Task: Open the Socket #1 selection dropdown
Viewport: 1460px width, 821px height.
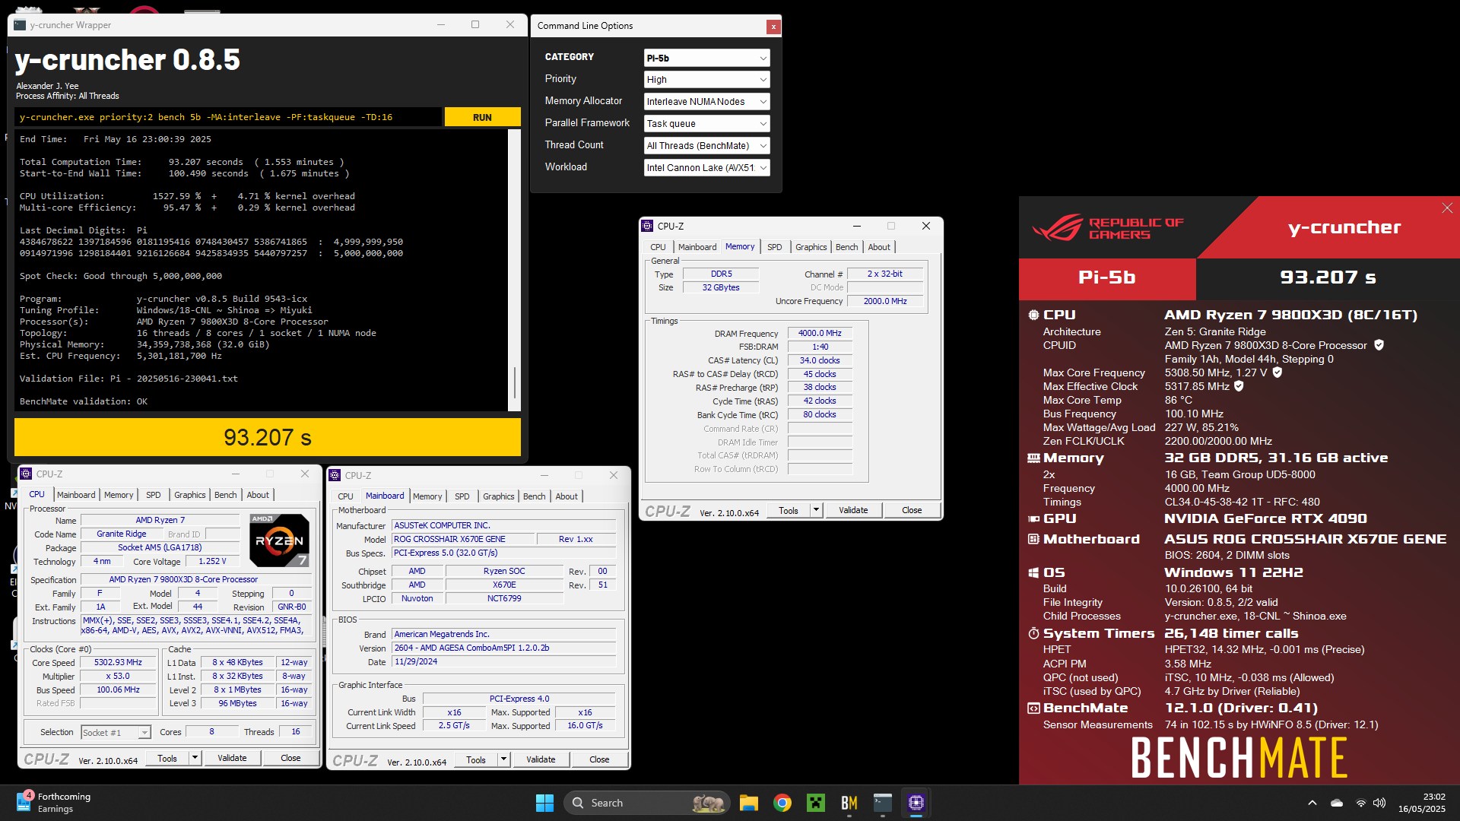Action: point(116,732)
